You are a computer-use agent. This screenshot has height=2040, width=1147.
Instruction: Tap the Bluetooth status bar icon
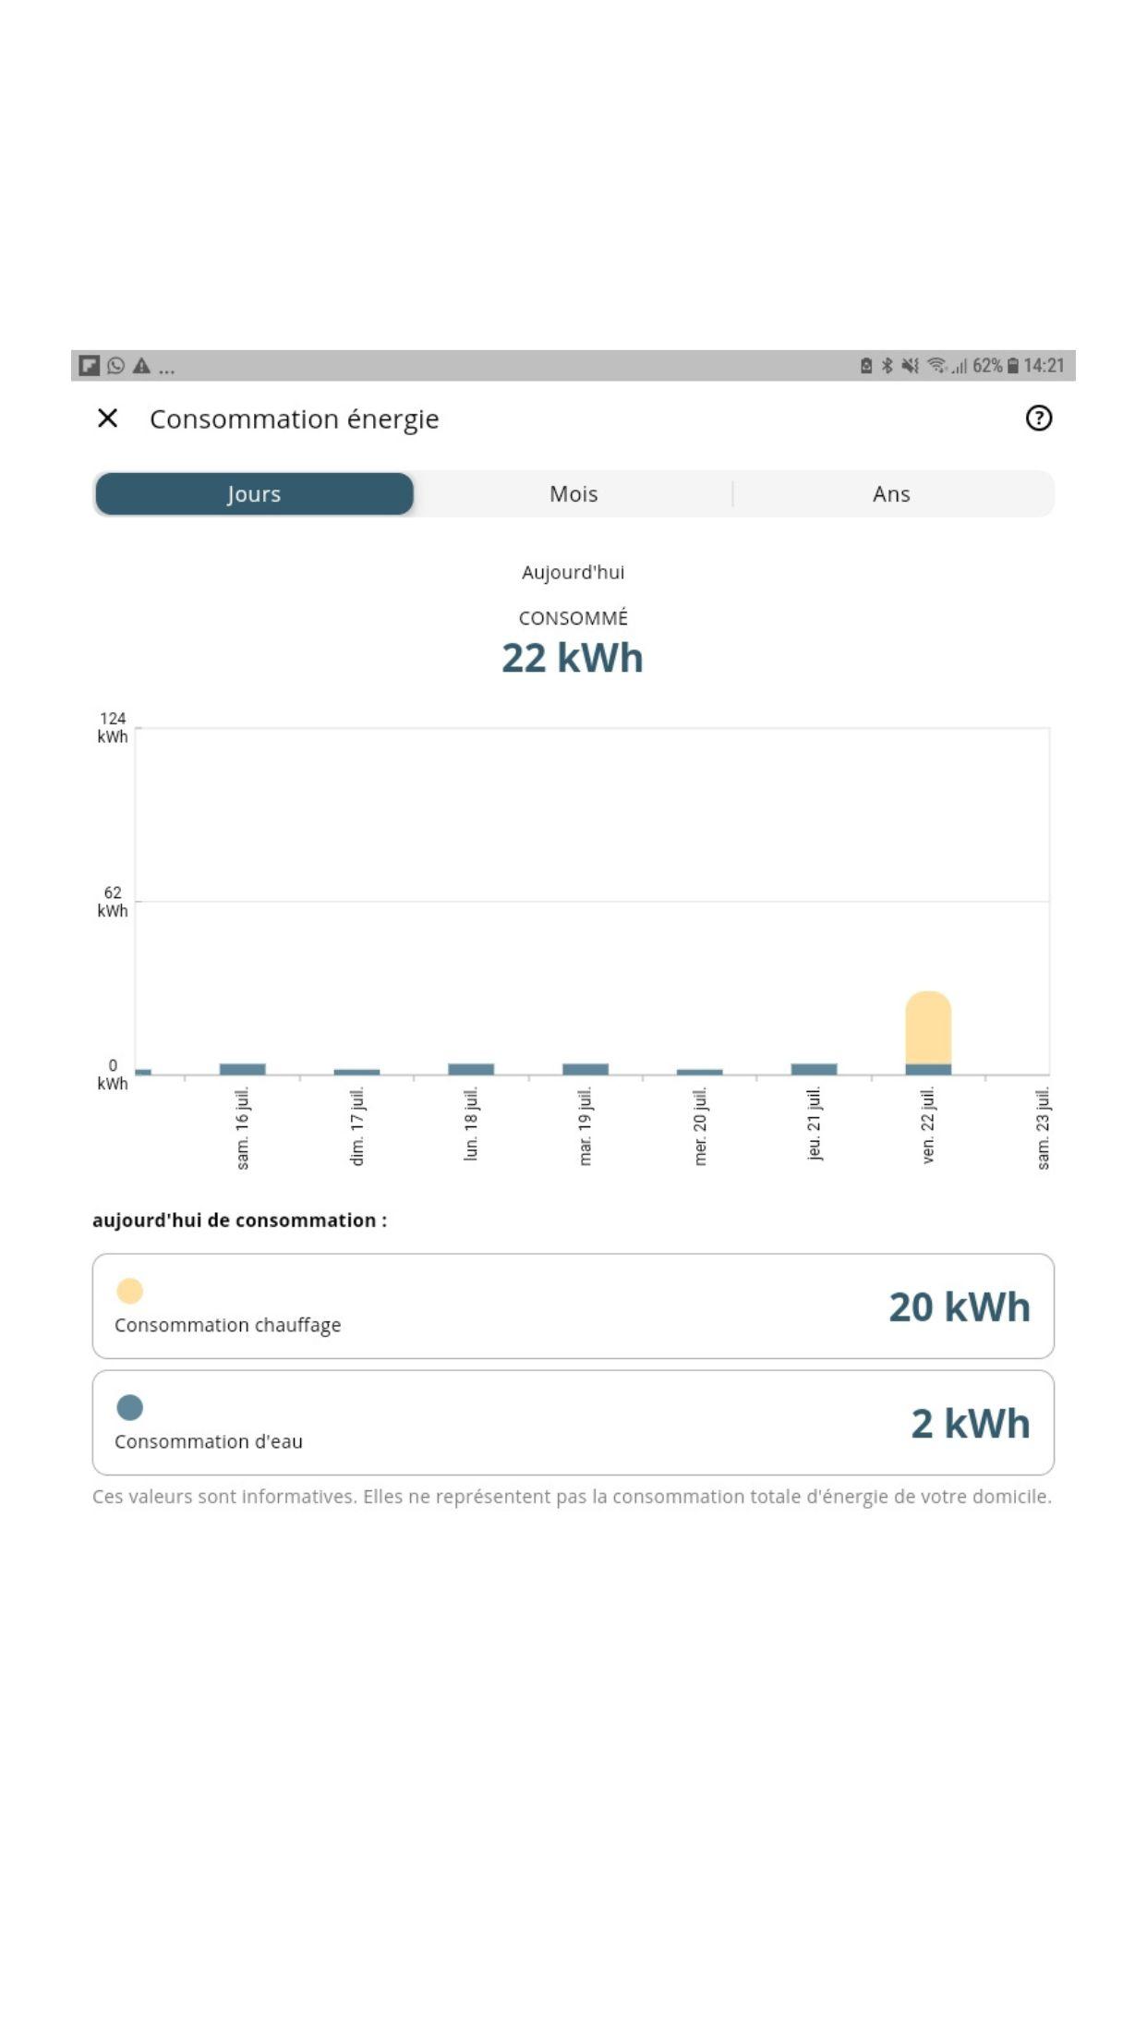coord(887,366)
